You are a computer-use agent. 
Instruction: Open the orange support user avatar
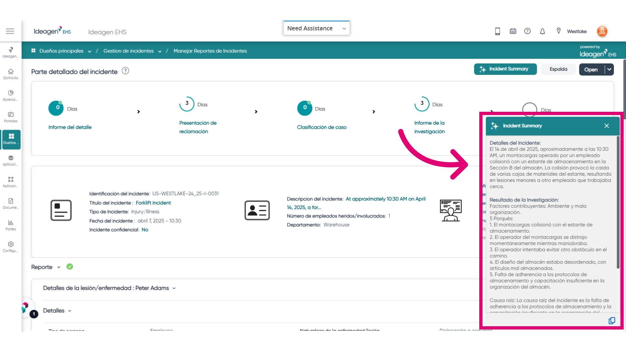602,31
